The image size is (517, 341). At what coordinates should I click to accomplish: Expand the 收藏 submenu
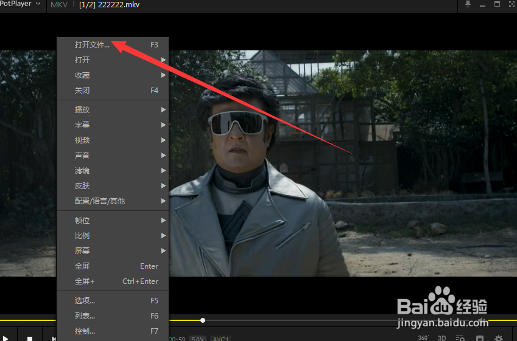(113, 75)
